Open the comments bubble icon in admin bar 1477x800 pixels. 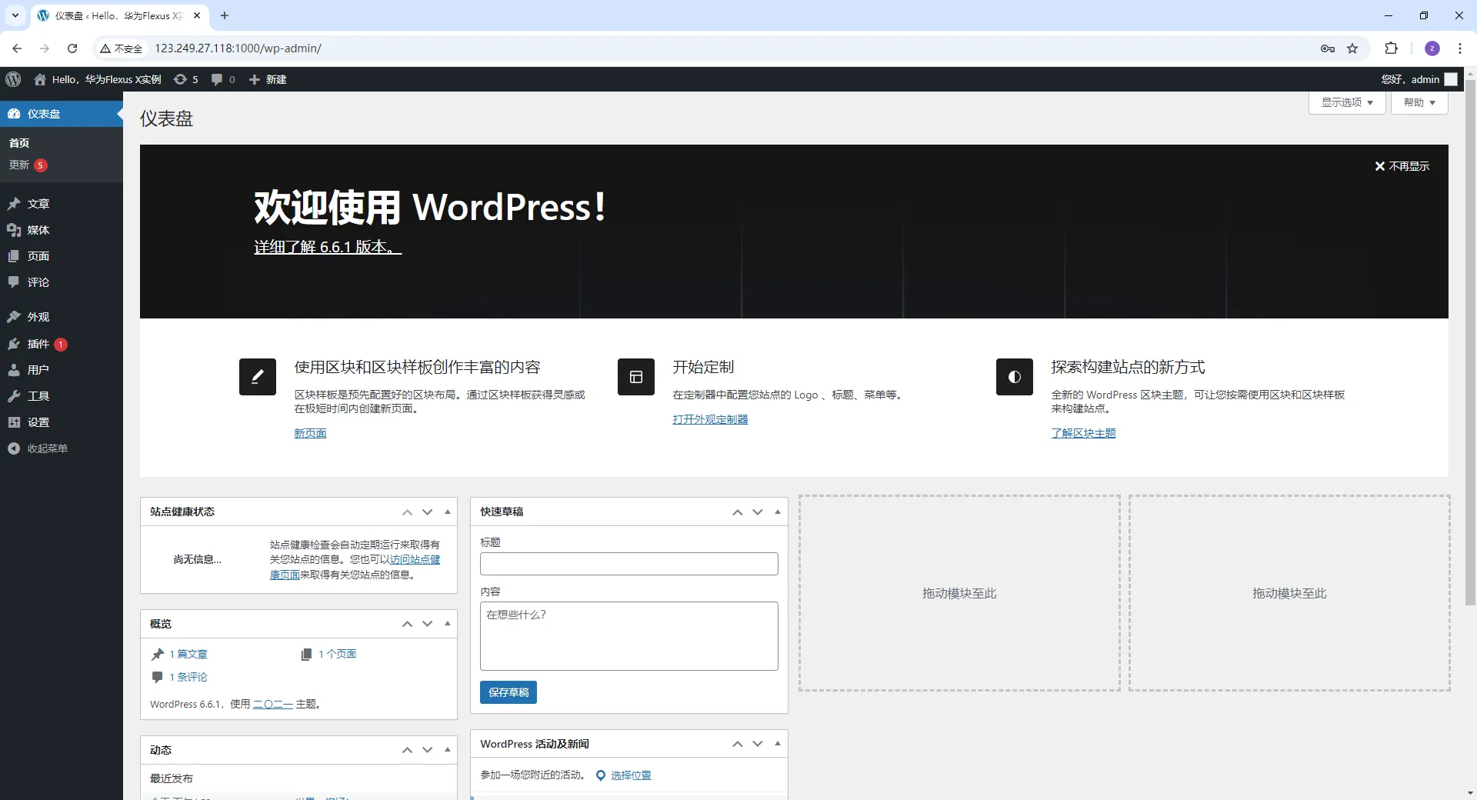coord(217,79)
